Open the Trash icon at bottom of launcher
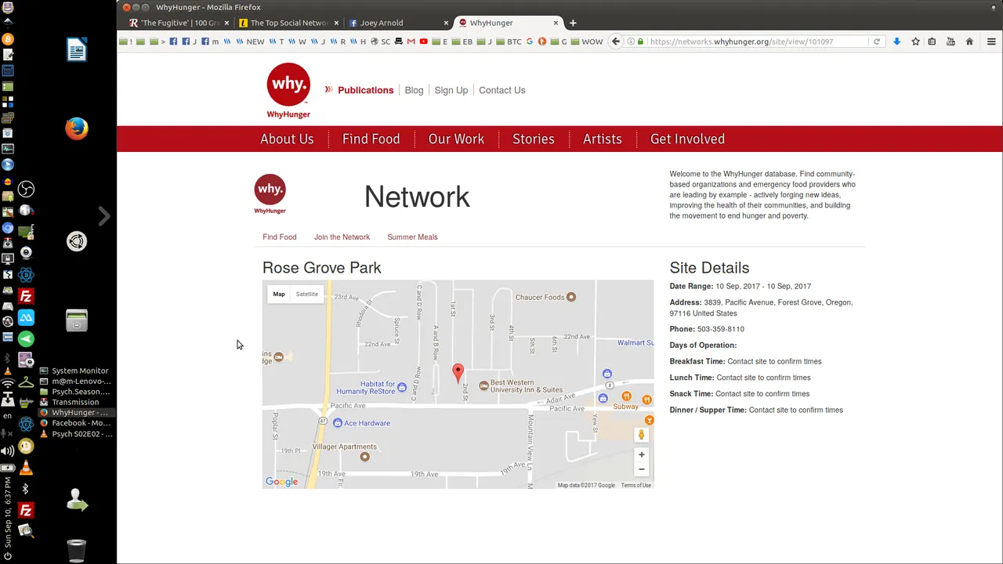 [76, 551]
